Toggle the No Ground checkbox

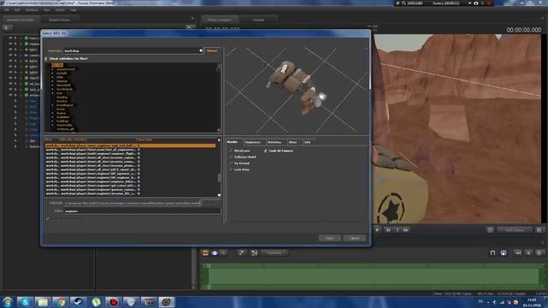(230, 163)
